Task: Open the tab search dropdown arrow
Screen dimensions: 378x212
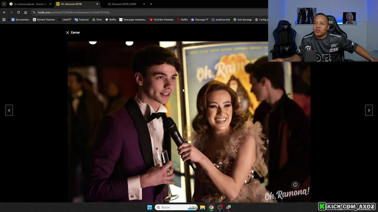Action: click(4, 4)
